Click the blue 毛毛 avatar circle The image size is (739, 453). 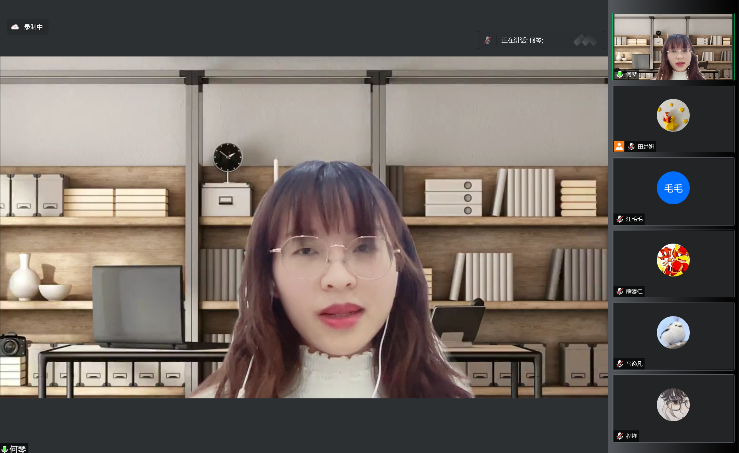tap(673, 188)
